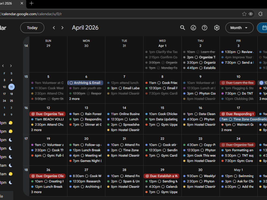Mark 9am Rain Forest task complete
The image size is (267, 200).
(82, 114)
